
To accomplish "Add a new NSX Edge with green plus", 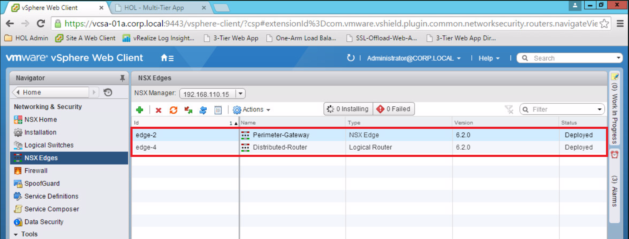I will [139, 110].
